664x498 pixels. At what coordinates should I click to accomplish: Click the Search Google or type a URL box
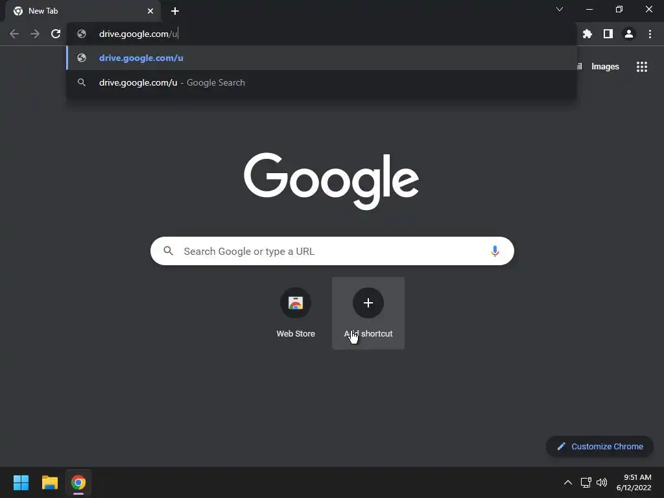[x=332, y=251]
